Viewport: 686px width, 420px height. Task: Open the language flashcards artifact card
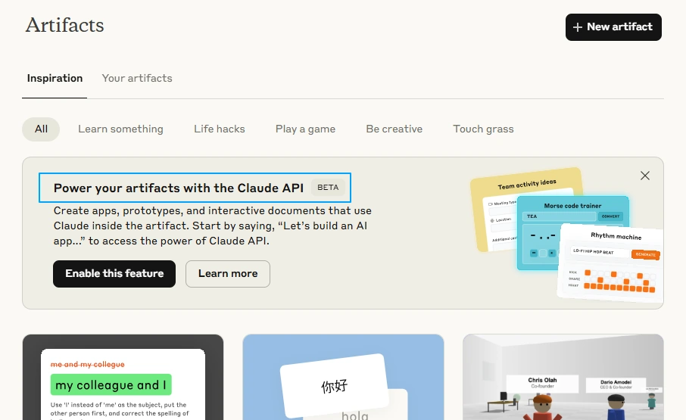click(344, 377)
